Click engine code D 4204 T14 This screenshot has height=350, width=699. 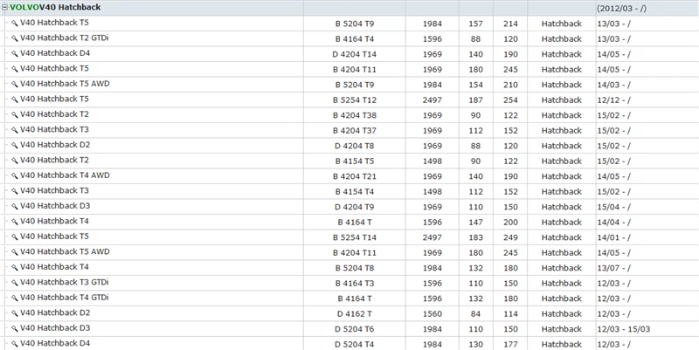(355, 54)
